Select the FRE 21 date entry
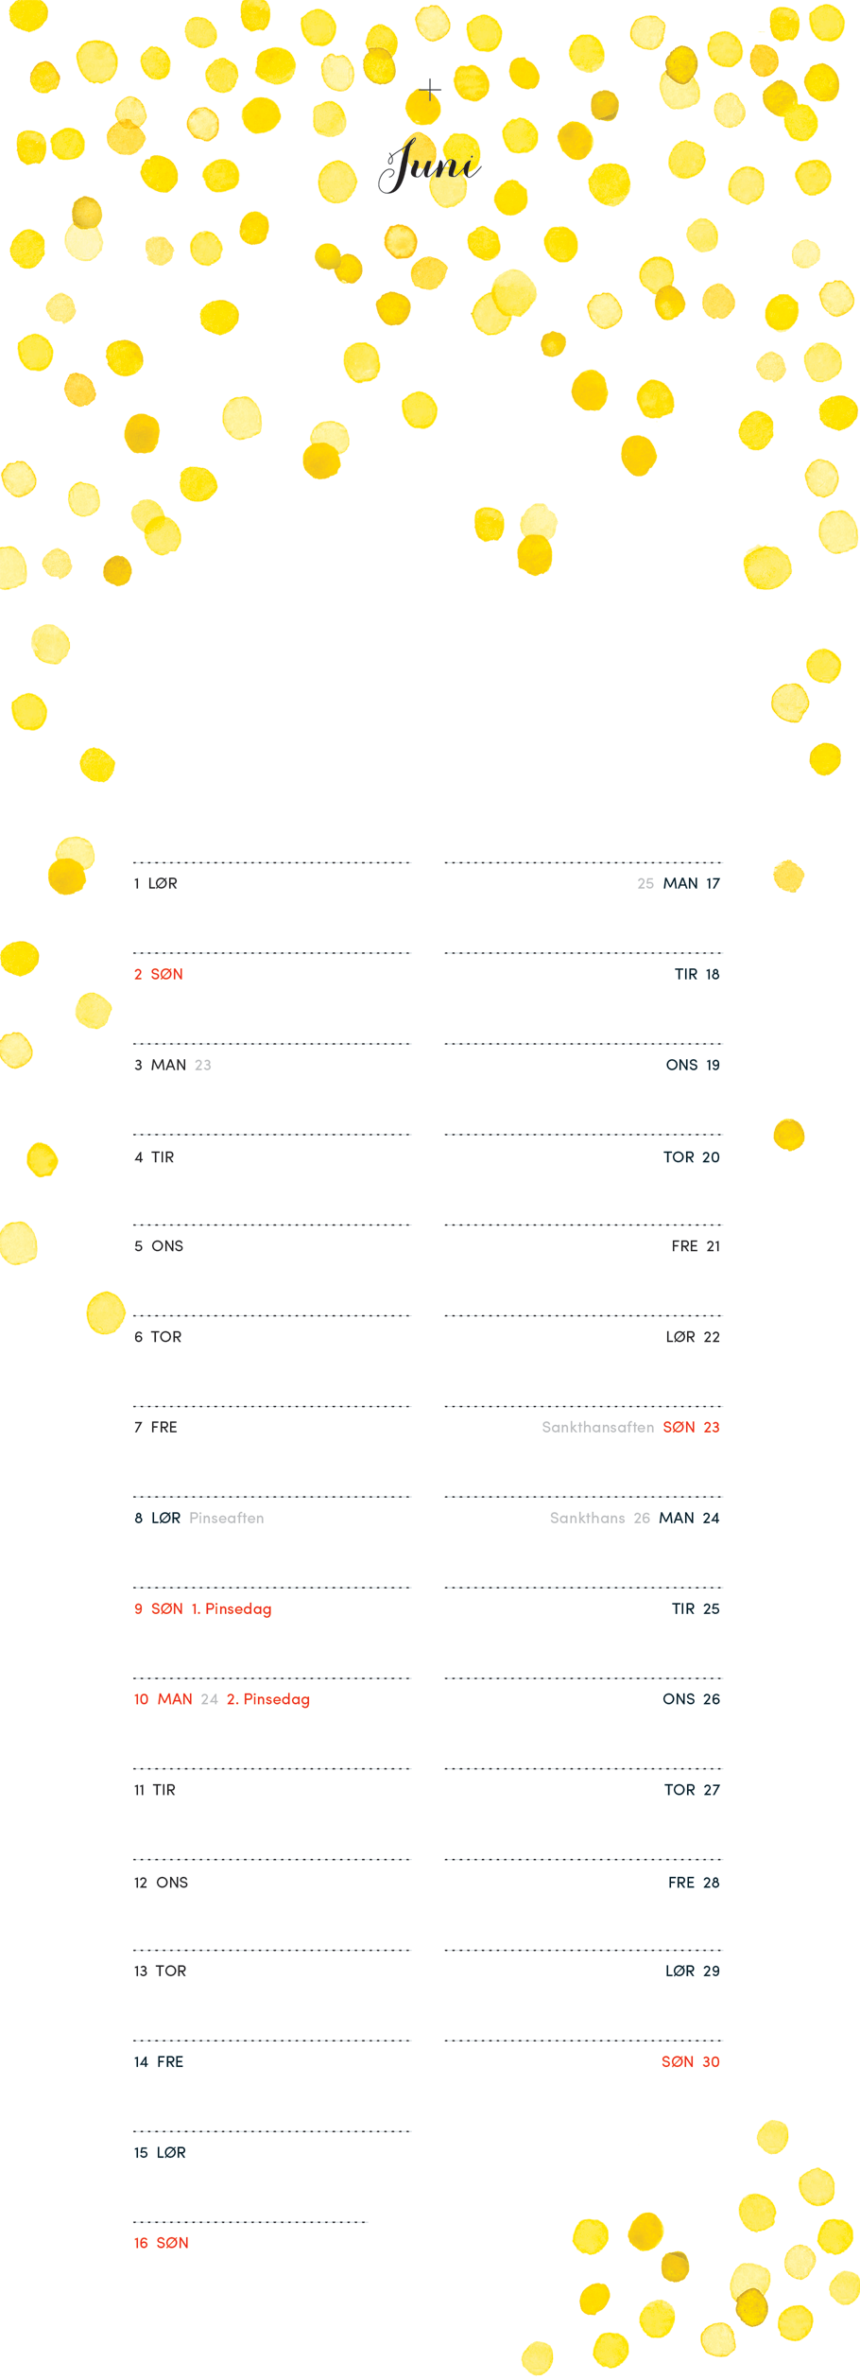Screen dimensions: 860x2380 click(697, 1246)
